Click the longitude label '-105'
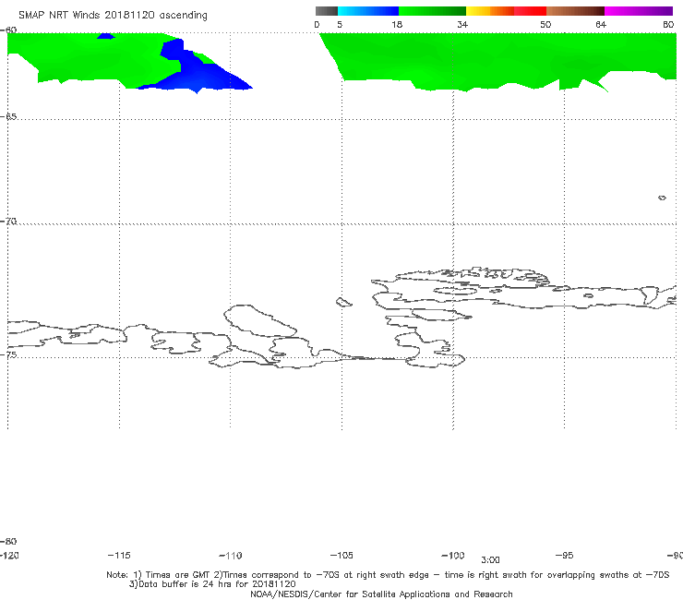 [341, 555]
